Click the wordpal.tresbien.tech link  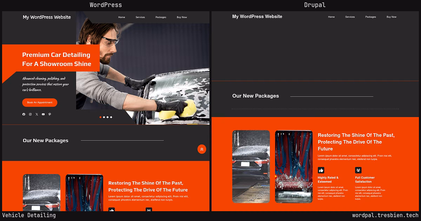[385, 215]
